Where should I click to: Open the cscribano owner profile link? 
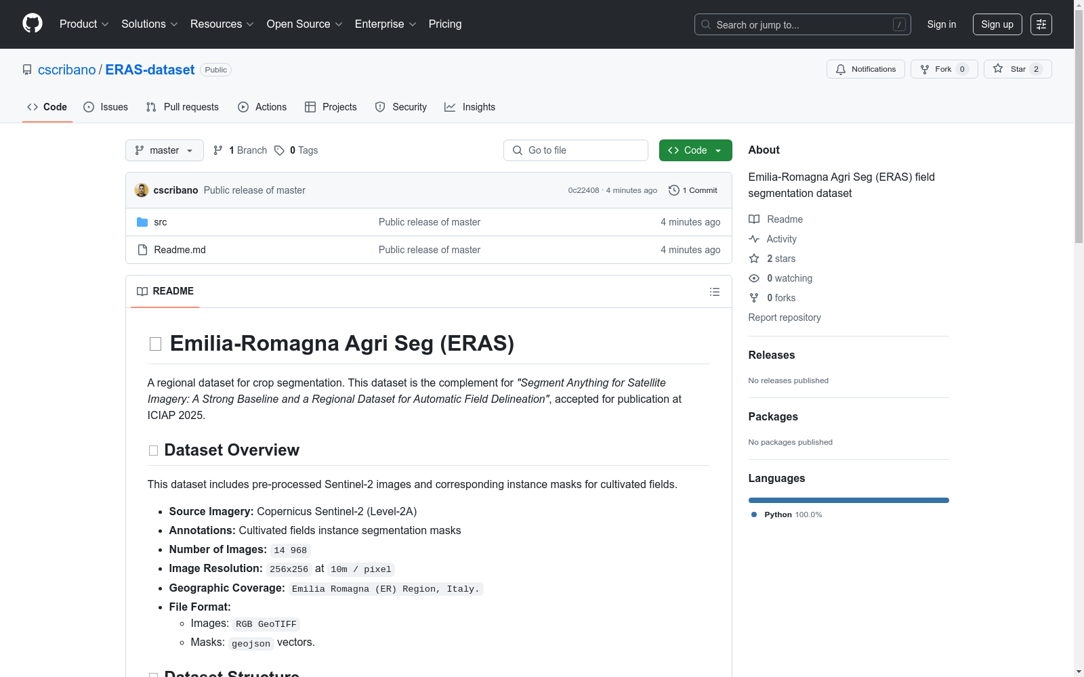tap(67, 70)
